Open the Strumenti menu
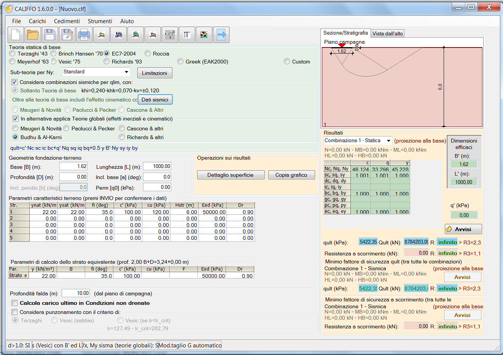Image resolution: width=503 pixels, height=355 pixels. click(100, 21)
